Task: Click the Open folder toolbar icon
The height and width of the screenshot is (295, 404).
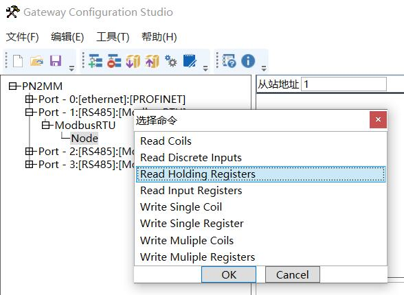Action: coord(36,61)
